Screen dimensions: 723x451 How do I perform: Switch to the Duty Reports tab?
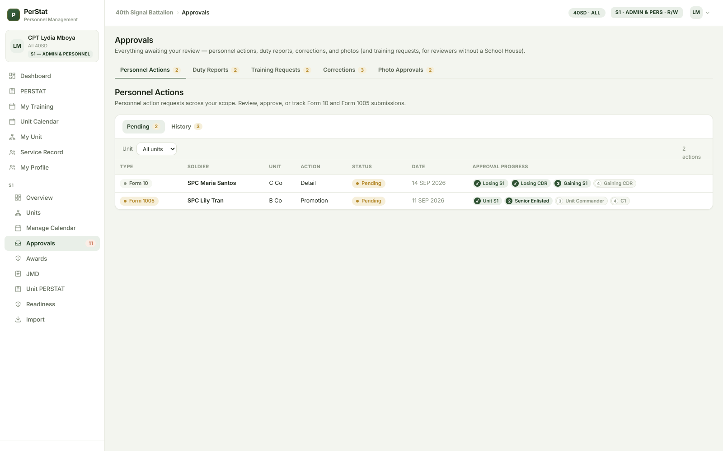click(216, 70)
